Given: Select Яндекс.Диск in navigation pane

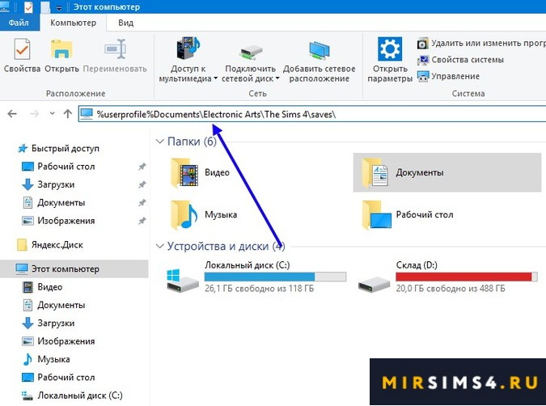Looking at the screenshot, I should tap(50, 245).
